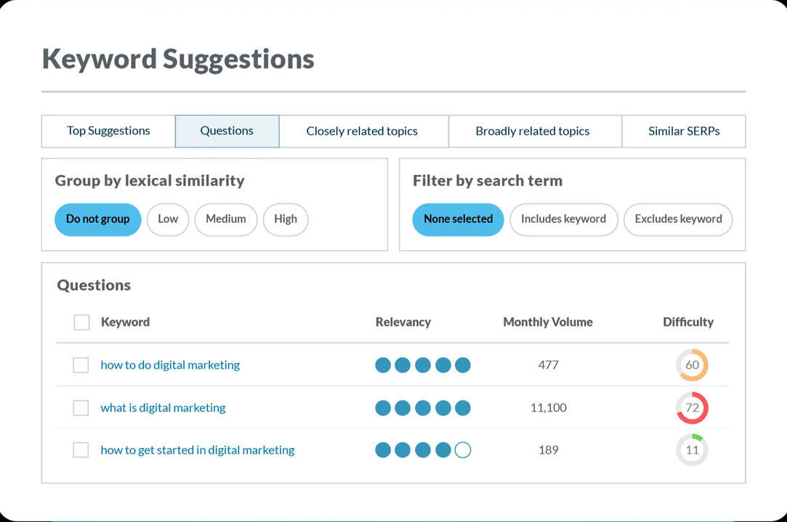Check the select-all keywords checkbox
The image size is (787, 522).
(81, 322)
